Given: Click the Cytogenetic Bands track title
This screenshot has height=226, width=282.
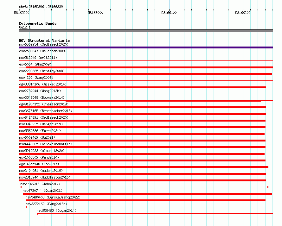Looking at the screenshot, I should [38, 23].
